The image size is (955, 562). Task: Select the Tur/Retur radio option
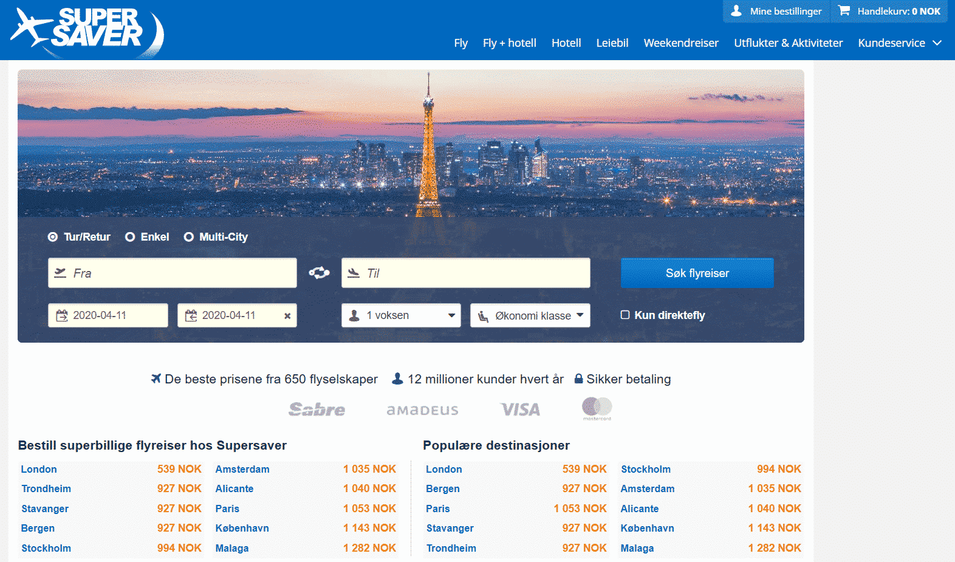(x=53, y=237)
